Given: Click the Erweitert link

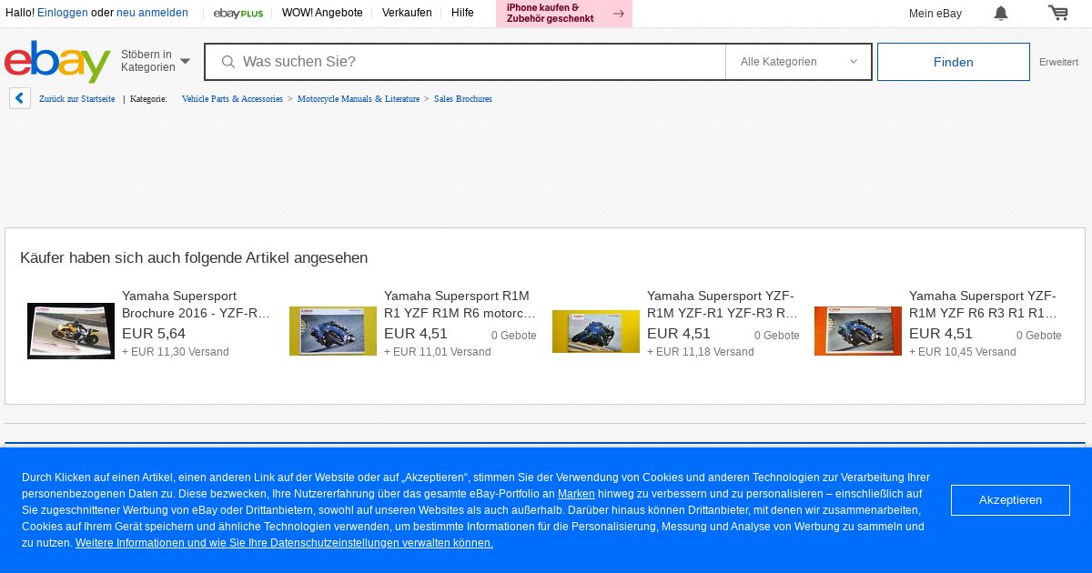Looking at the screenshot, I should (x=1058, y=62).
